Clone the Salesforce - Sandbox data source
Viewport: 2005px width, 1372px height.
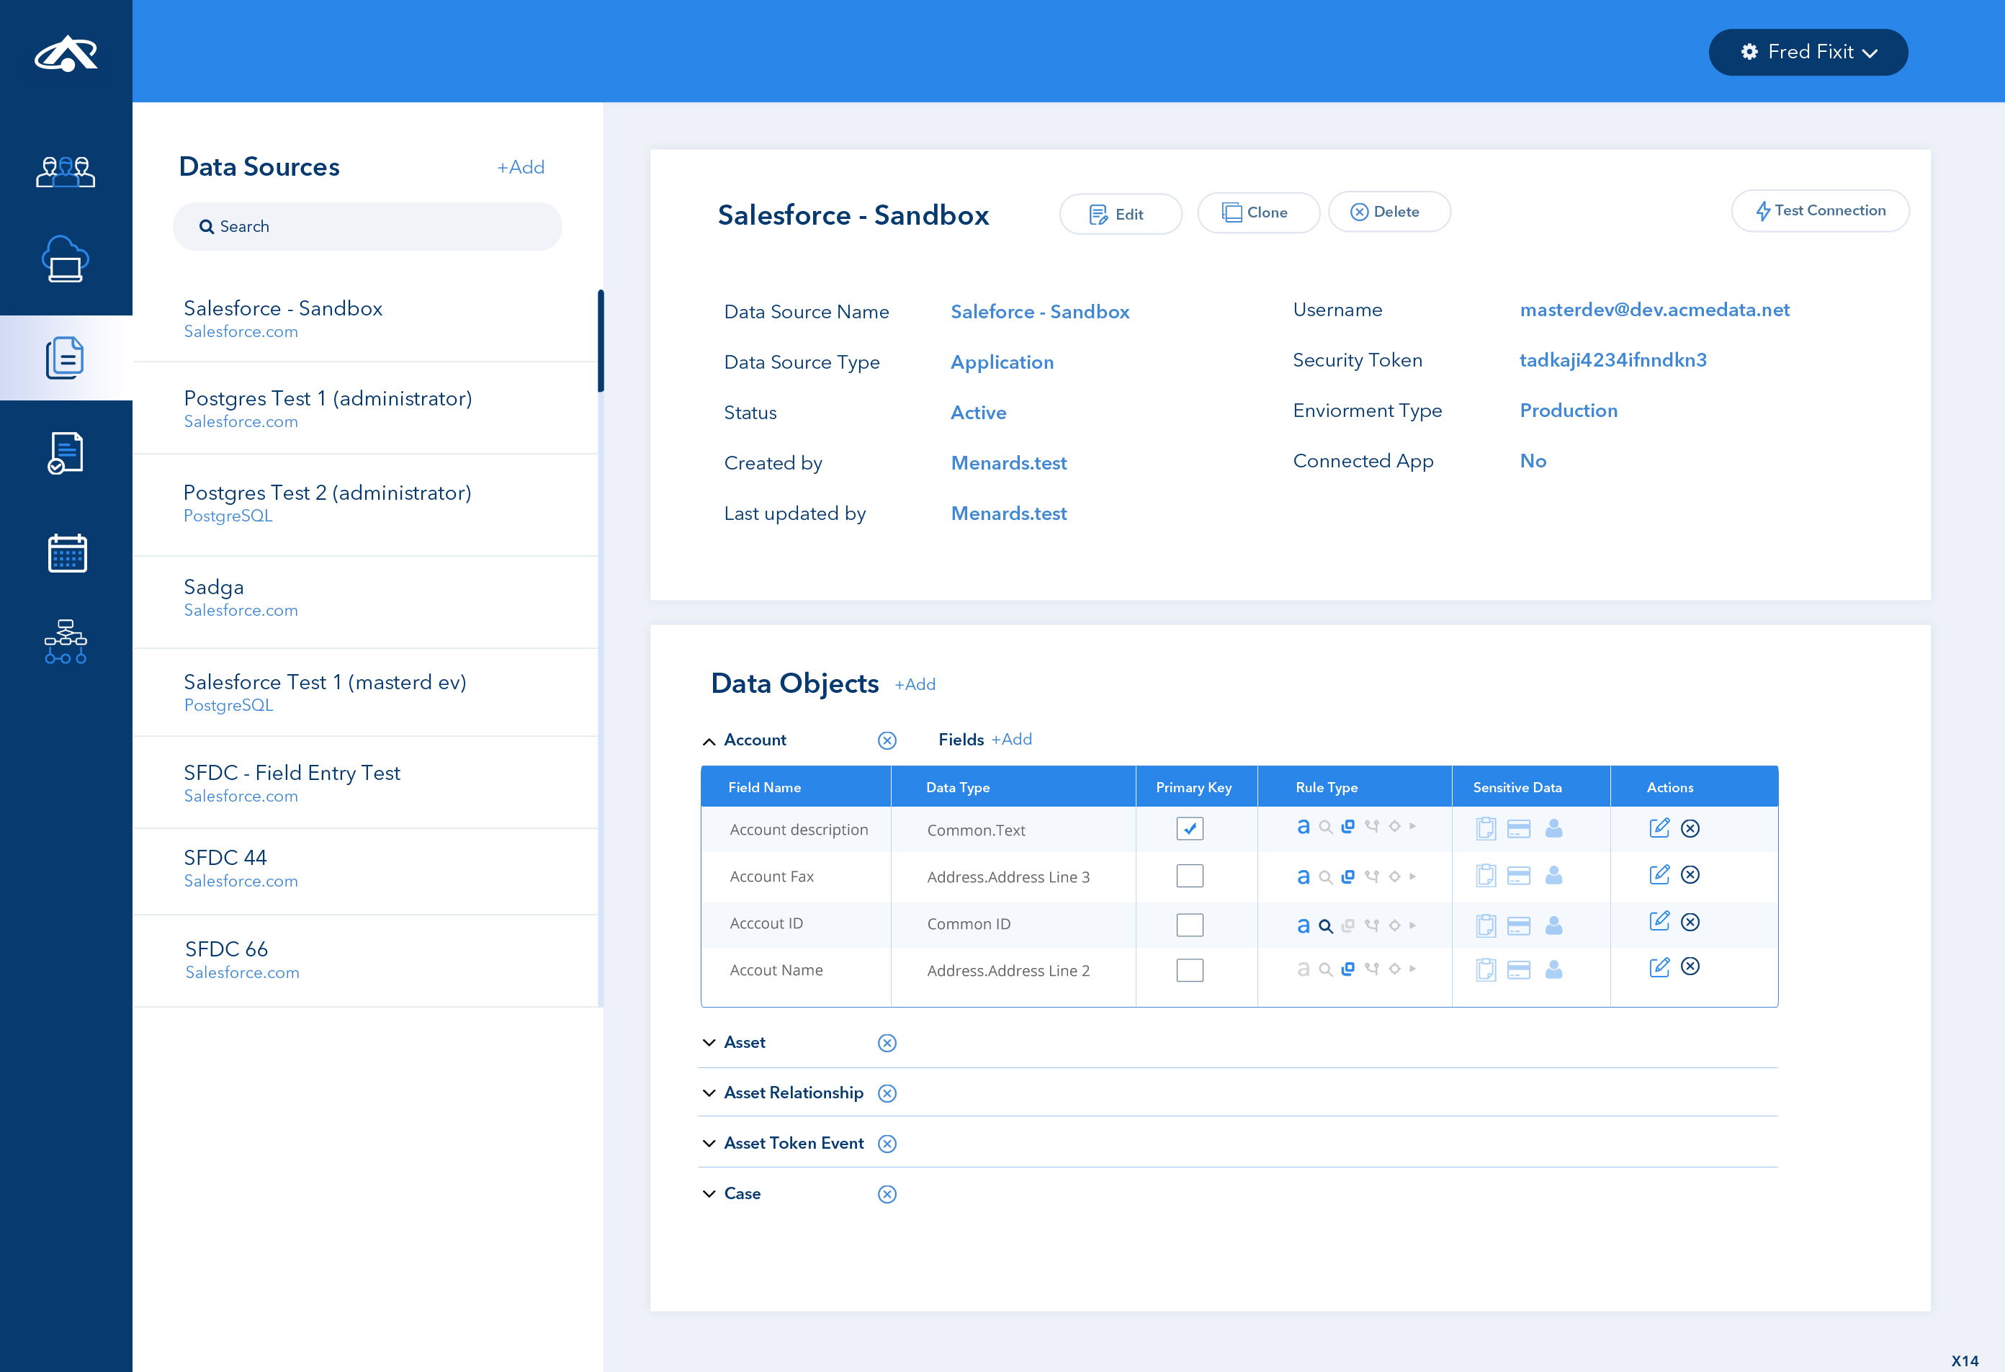click(1258, 212)
